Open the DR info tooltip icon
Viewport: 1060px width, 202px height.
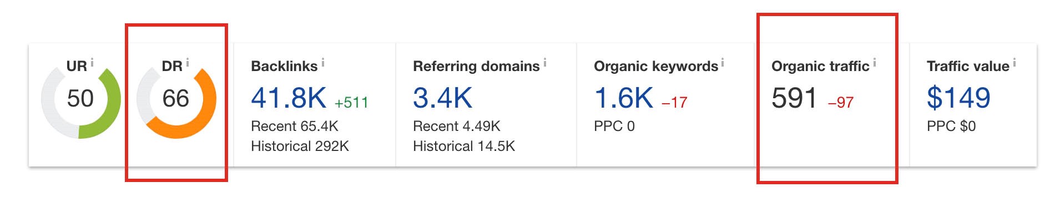(x=188, y=63)
